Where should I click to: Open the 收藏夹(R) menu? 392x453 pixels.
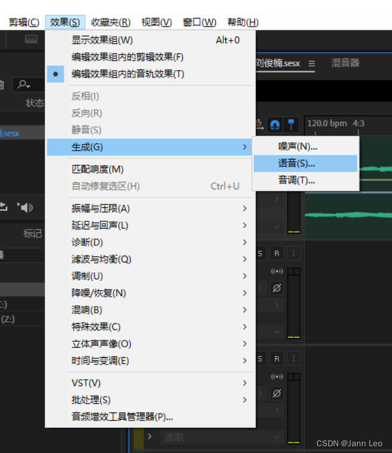(x=110, y=22)
